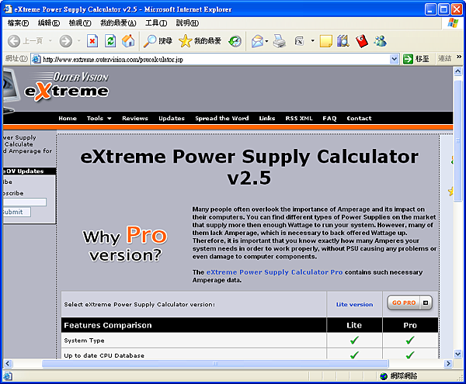Click the URL address field
Screen dimensions: 466x384
pos(215,60)
